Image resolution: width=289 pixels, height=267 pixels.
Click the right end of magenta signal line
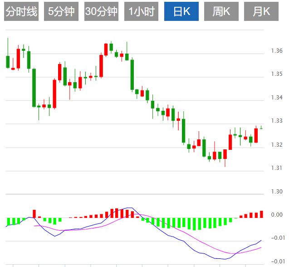(261, 247)
